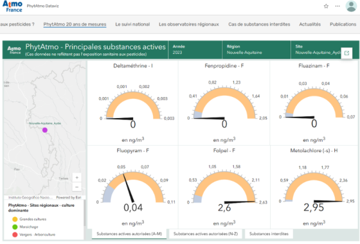Click the Vergers - Arboriculture red legend dot
Image resolution: width=360 pixels, height=244 pixels.
pyautogui.click(x=15, y=234)
